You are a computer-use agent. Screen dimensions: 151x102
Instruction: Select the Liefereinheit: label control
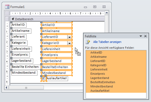click(x=22, y=49)
